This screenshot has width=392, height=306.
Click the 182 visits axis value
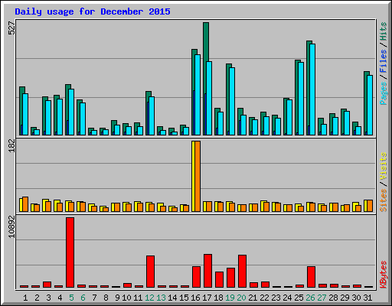pyautogui.click(x=11, y=146)
